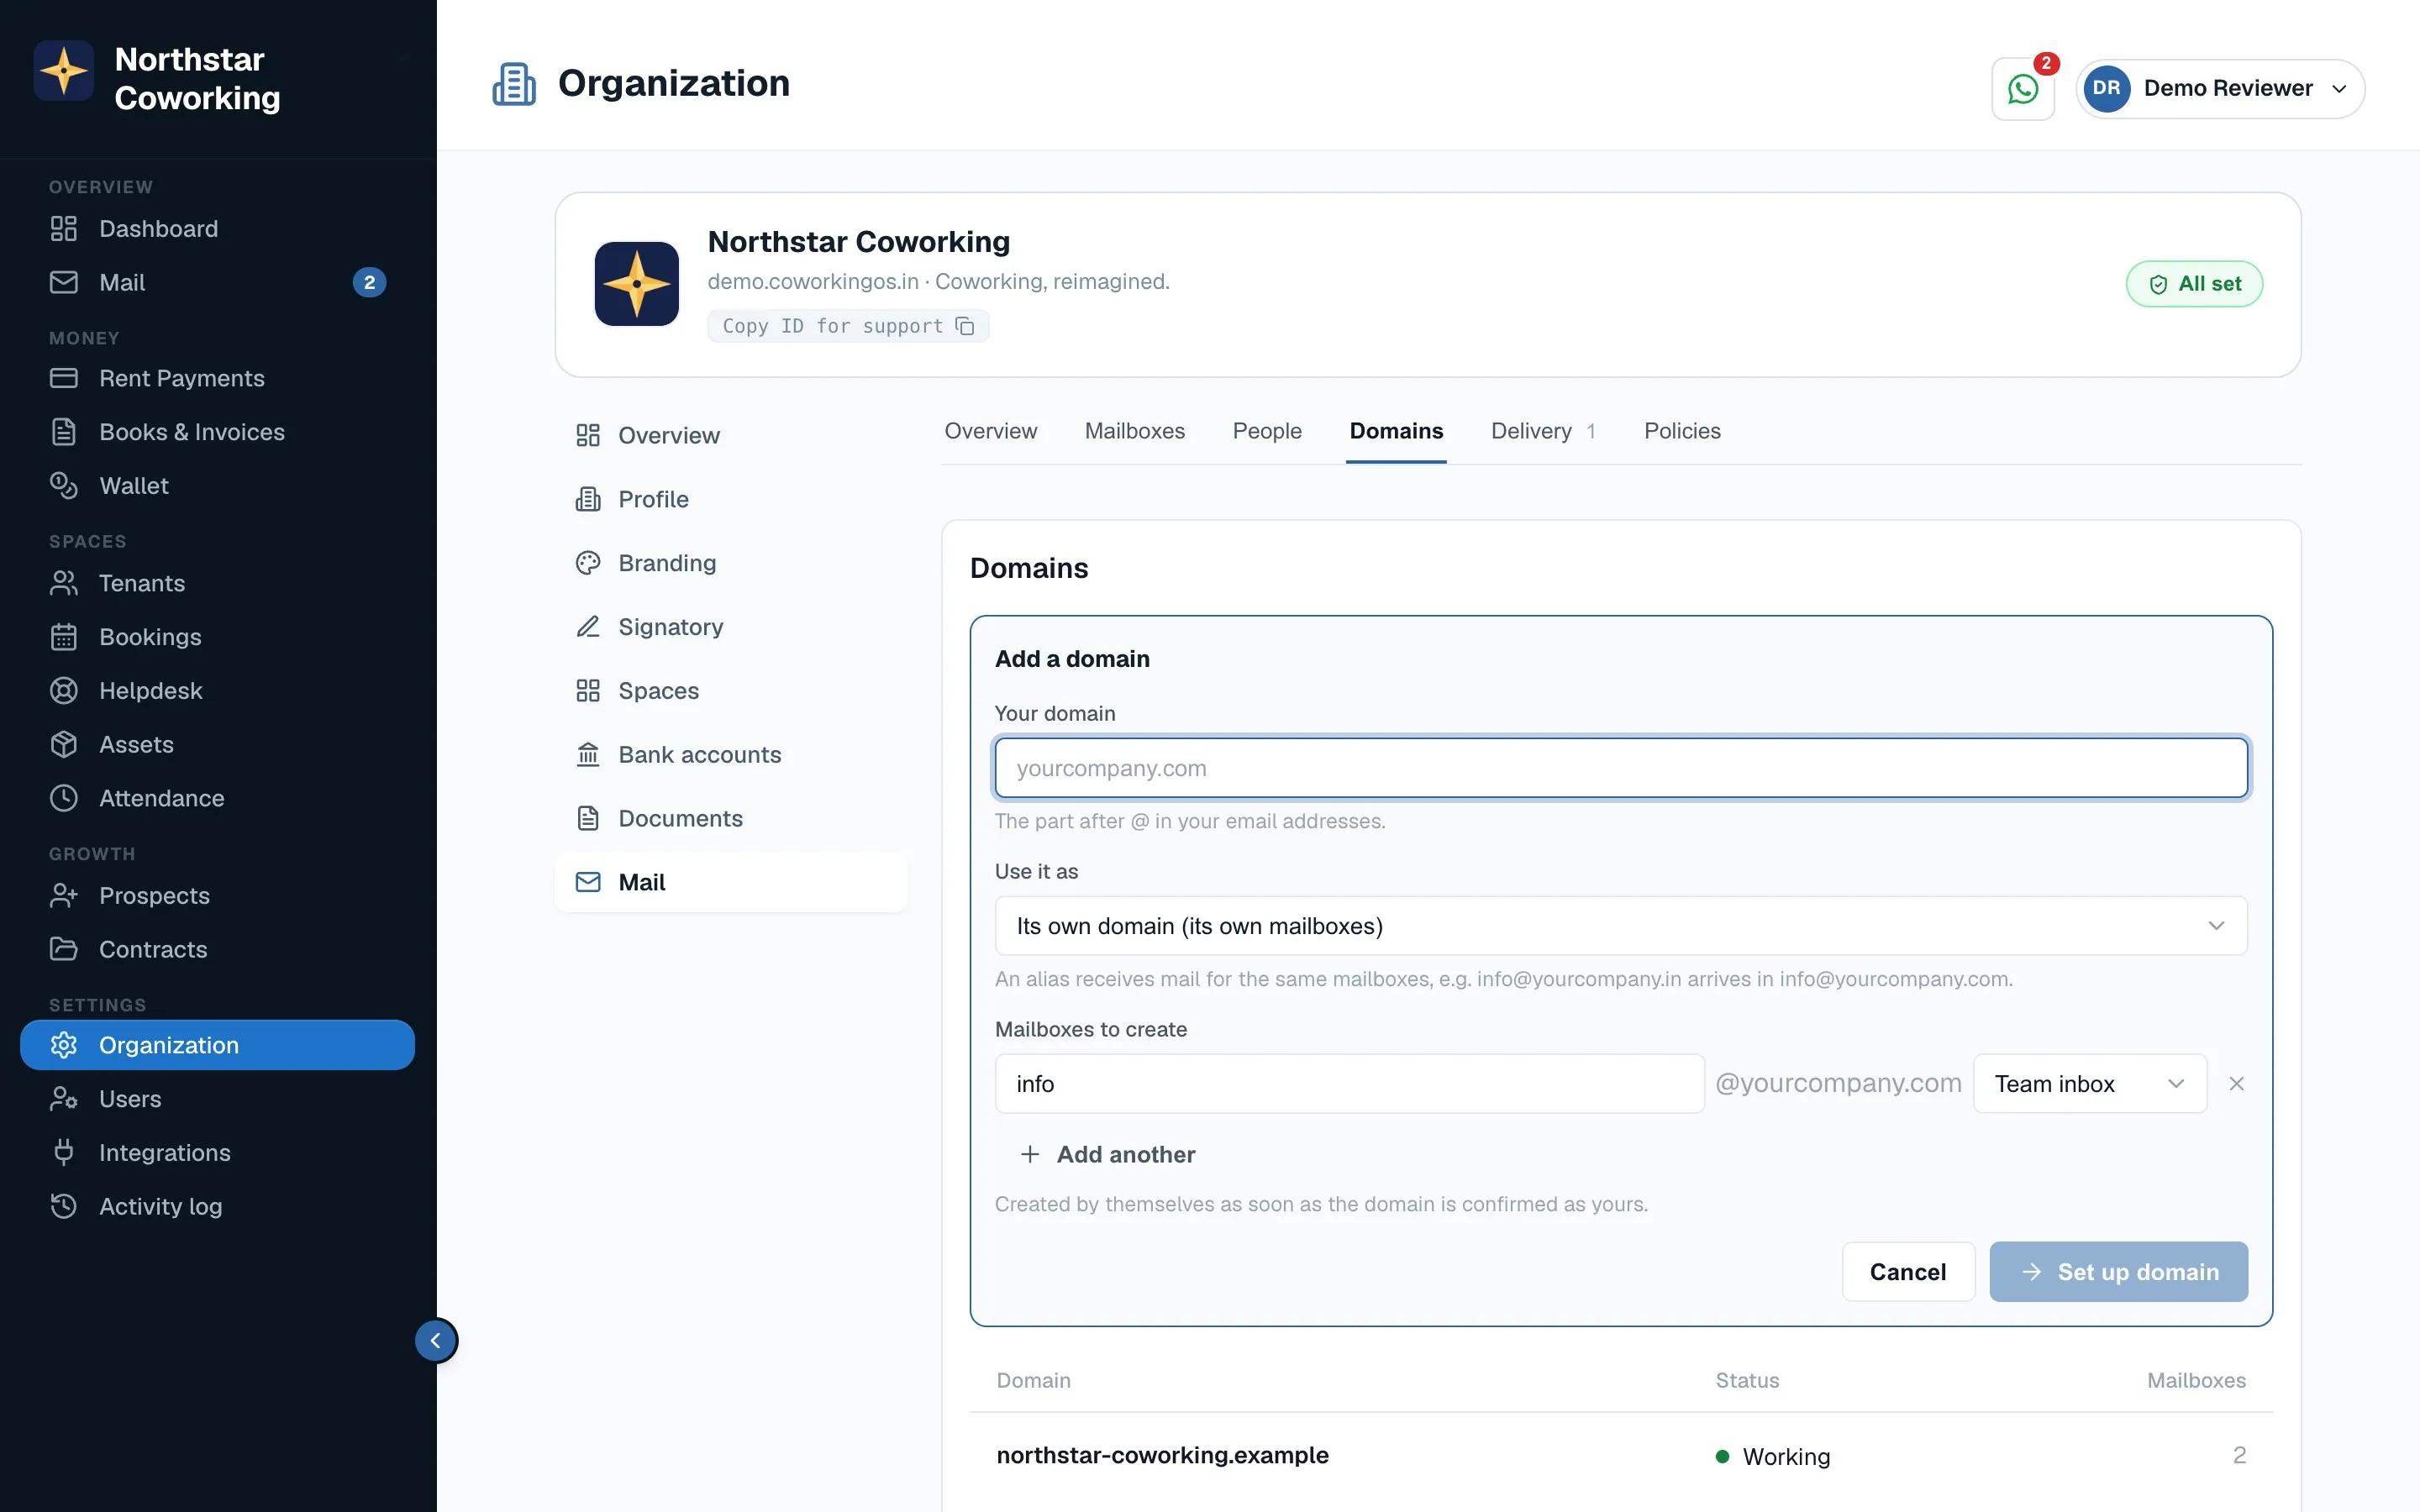Focus the Your domain input field
This screenshot has height=1512, width=2420.
1620,768
